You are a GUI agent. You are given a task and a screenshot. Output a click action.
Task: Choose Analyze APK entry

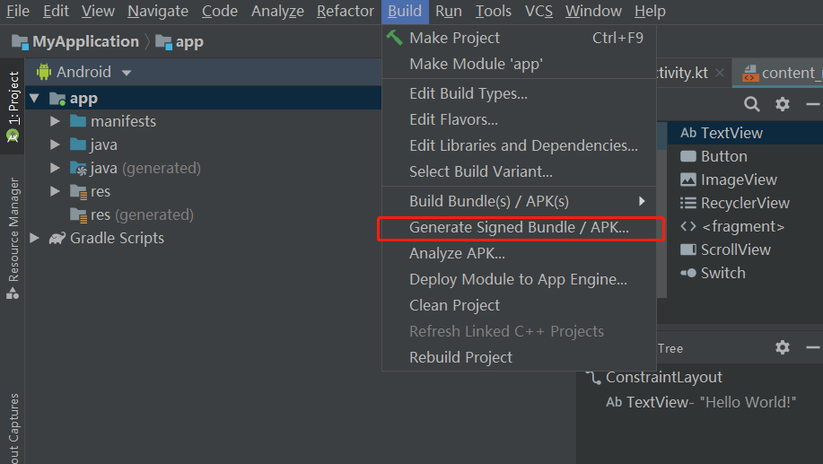click(519, 253)
